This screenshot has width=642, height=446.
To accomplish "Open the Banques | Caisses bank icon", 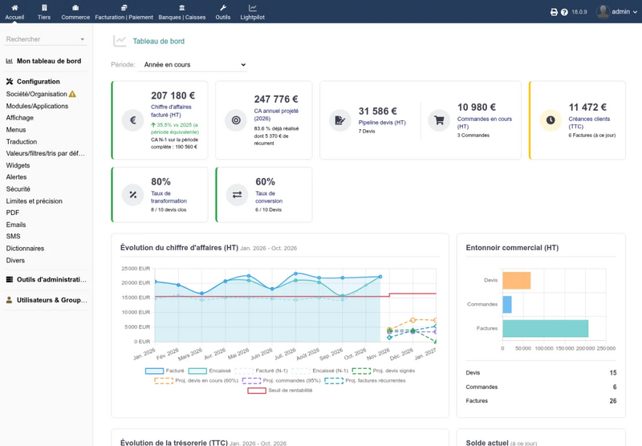I will (182, 8).
